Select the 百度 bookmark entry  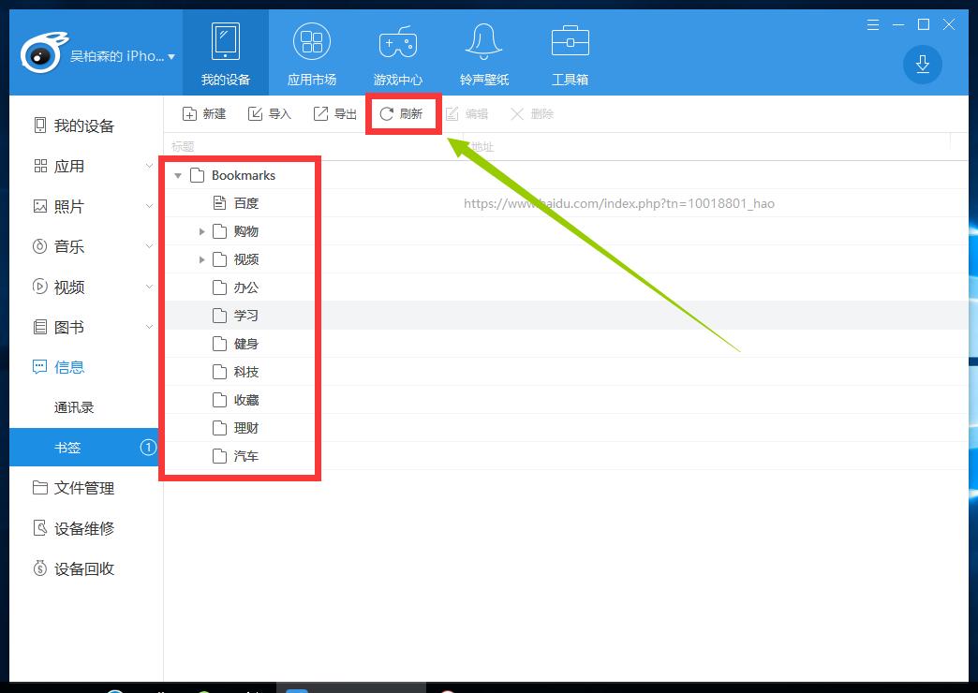point(236,203)
